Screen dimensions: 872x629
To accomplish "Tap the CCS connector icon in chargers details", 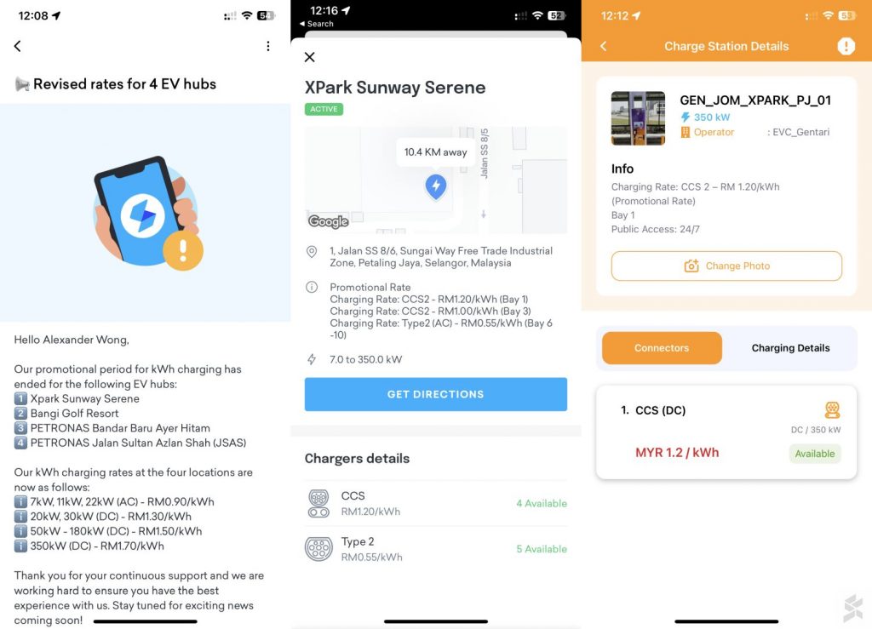I will (x=318, y=503).
